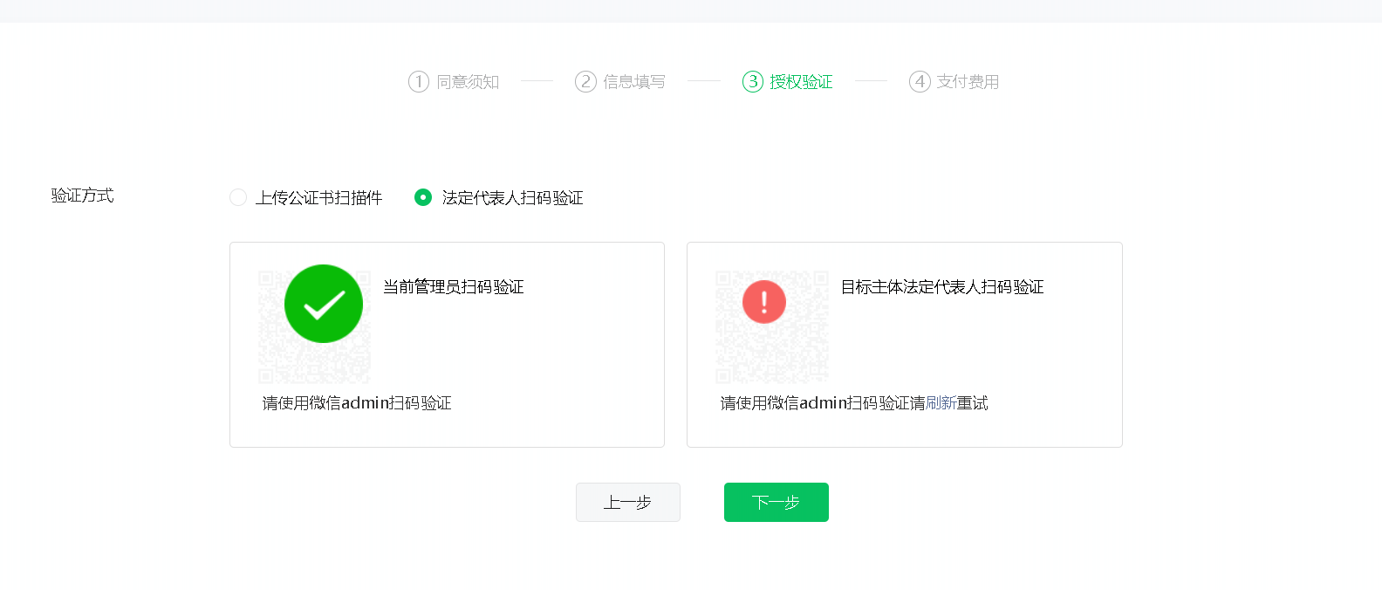Click the 上一步 button
The height and width of the screenshot is (590, 1382).
coord(628,502)
